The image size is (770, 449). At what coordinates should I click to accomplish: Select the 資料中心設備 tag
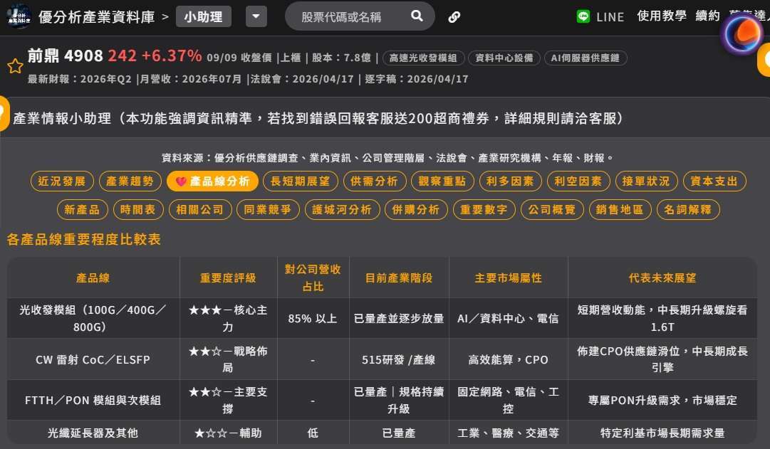pyautogui.click(x=504, y=58)
